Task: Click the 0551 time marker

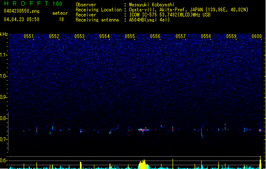Action: coord(29,36)
